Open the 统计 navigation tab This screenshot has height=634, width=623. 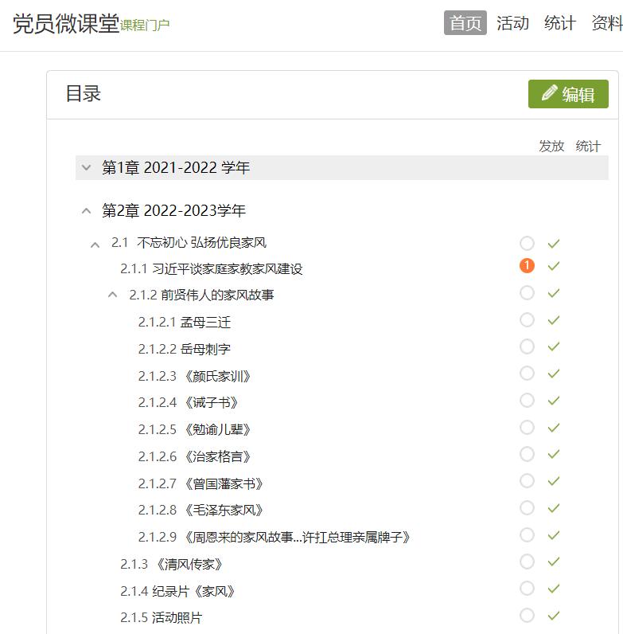pyautogui.click(x=559, y=23)
